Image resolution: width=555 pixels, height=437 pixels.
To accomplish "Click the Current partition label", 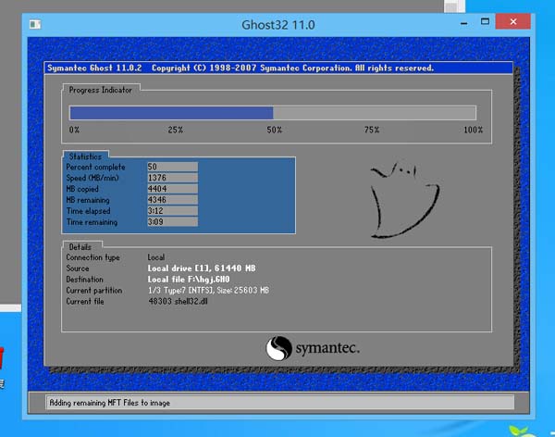I will [x=94, y=291].
